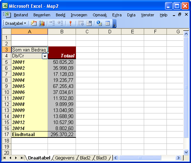Click the Chart Wizard icon
The height and width of the screenshot is (163, 191).
pos(42,23)
